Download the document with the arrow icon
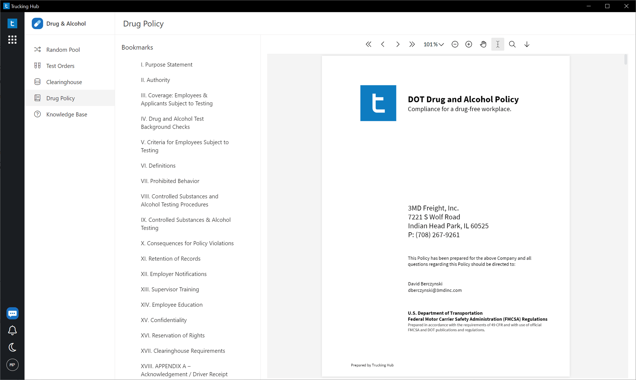 tap(527, 44)
